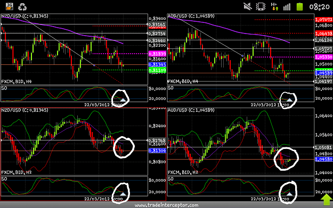Tap the 0.83161 horizontal line price tag
Screen dimensions: 333x208
tap(157, 24)
